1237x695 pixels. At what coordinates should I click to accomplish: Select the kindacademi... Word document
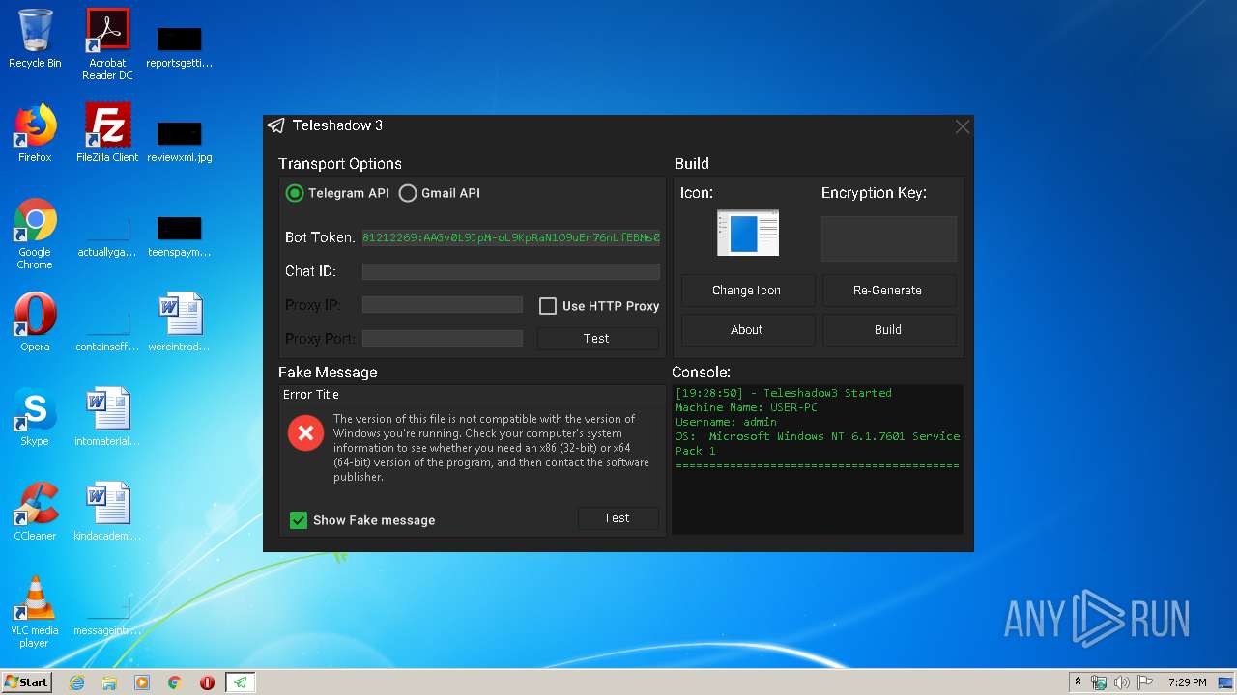pos(107,512)
